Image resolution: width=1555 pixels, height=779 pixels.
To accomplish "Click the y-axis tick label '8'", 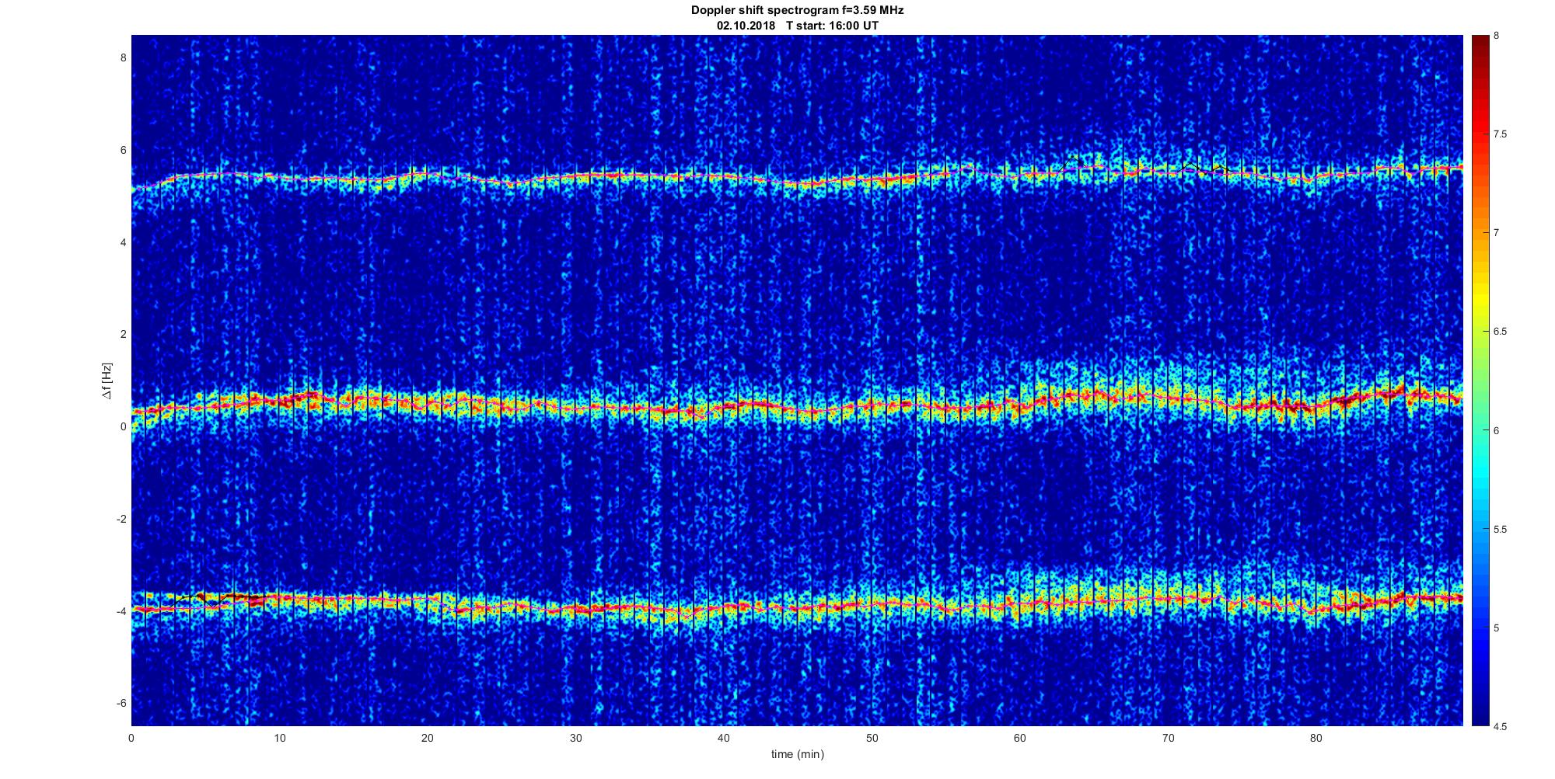I will [x=123, y=57].
